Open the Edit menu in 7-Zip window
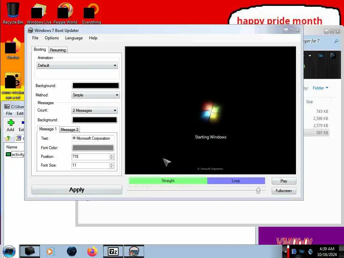This screenshot has width=344, height=258. pyautogui.click(x=20, y=114)
